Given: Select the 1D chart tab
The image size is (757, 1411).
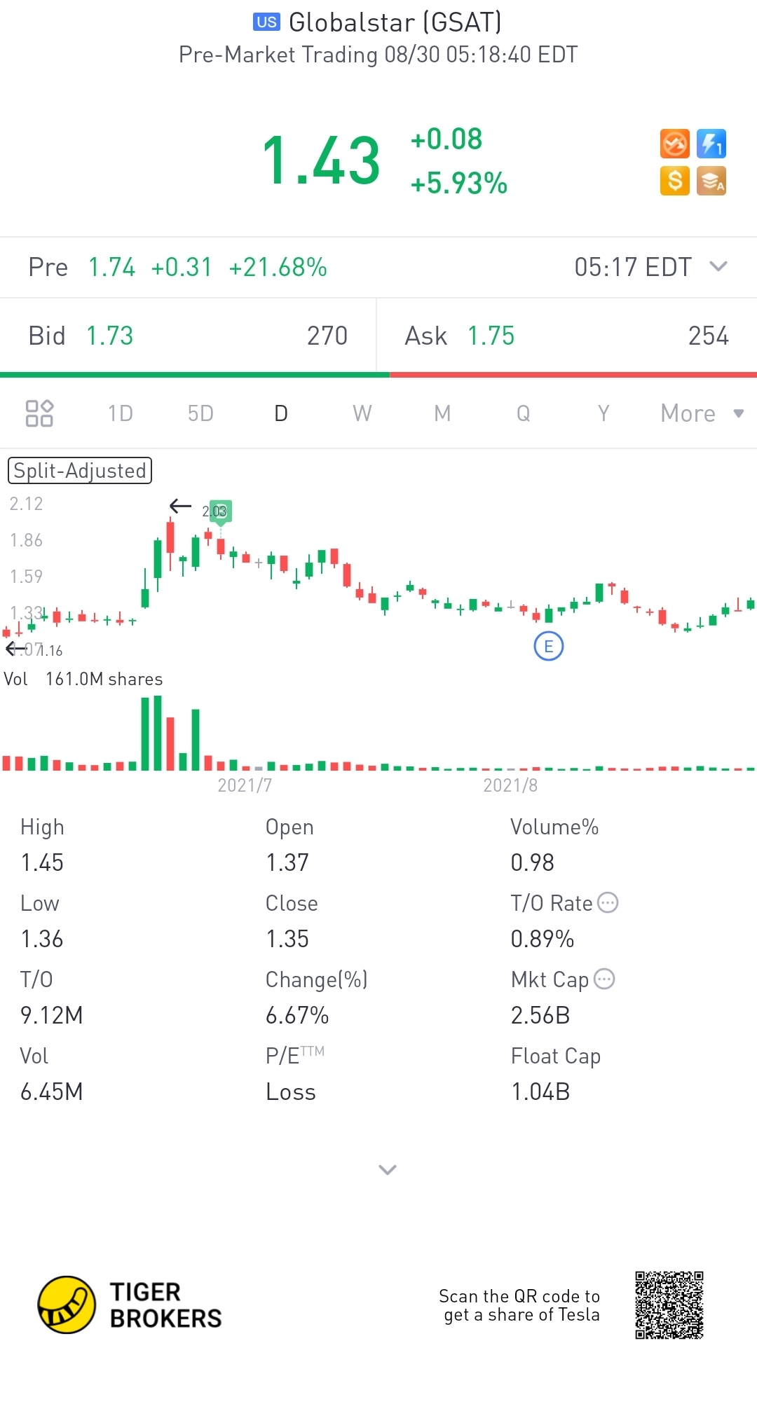Looking at the screenshot, I should [x=121, y=413].
